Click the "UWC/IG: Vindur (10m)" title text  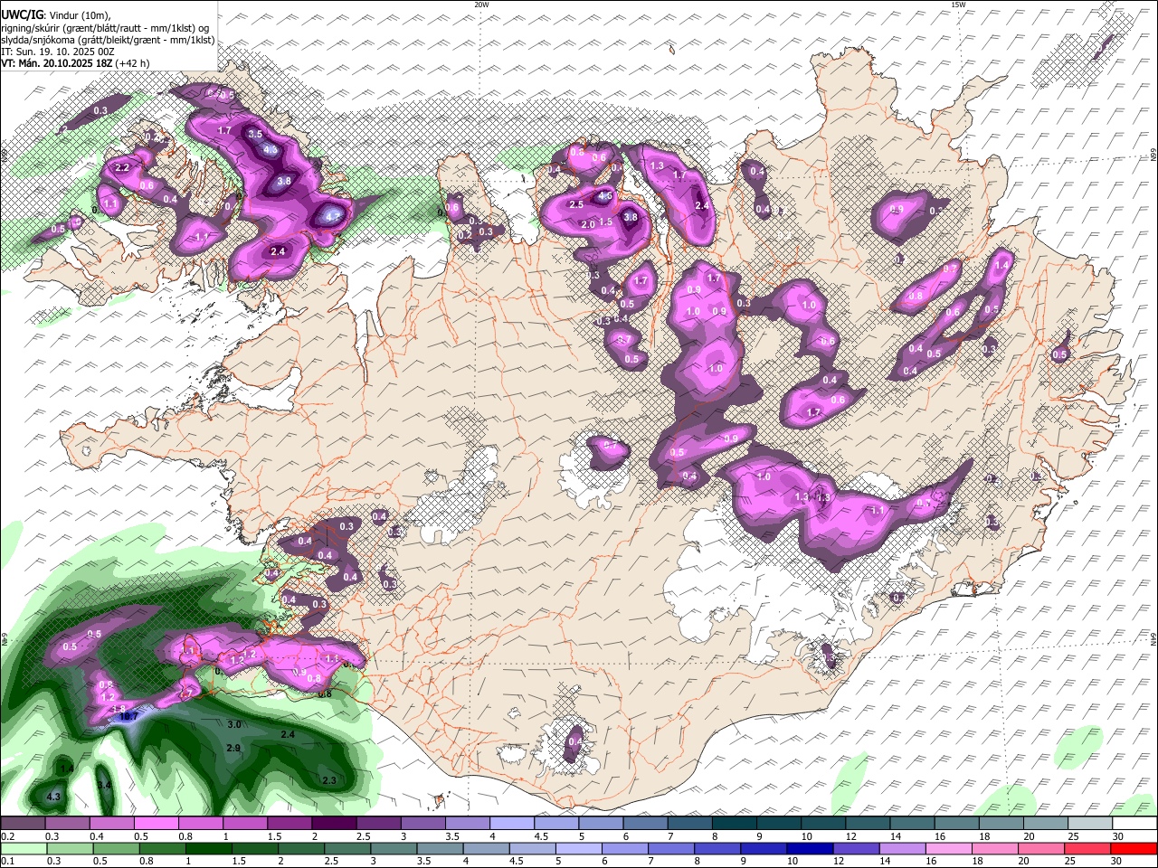click(x=55, y=14)
